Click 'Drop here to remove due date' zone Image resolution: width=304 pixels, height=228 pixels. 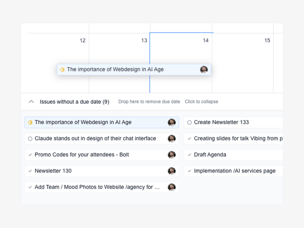click(x=149, y=102)
